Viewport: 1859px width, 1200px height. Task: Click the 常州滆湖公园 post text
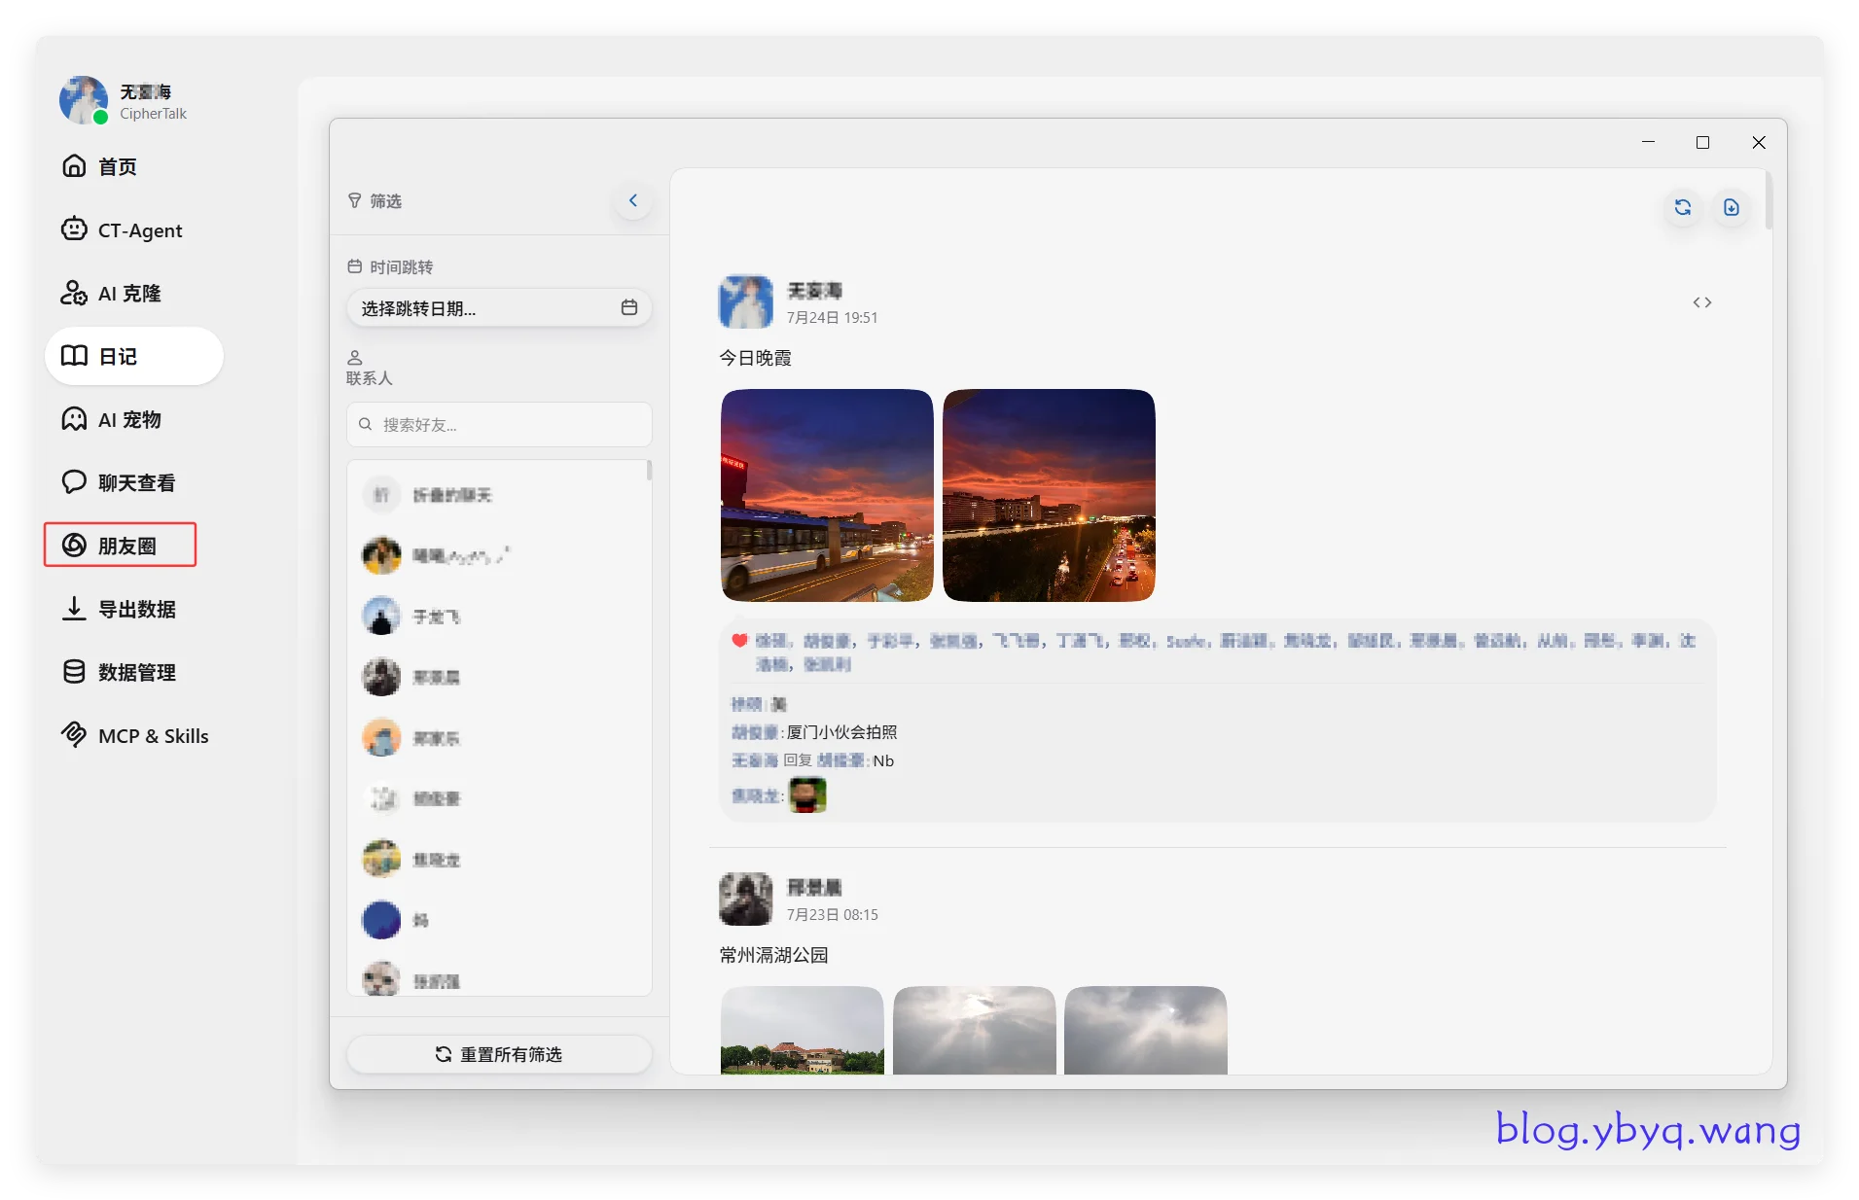(774, 955)
